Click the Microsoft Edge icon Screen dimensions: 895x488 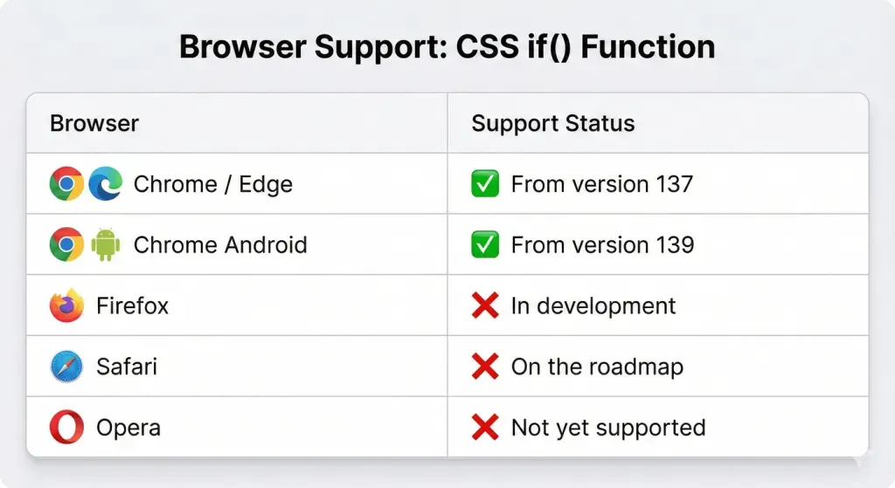(106, 184)
